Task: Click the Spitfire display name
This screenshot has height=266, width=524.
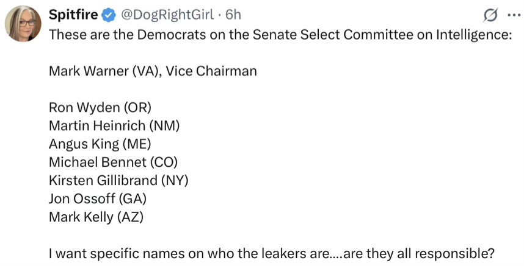Action: pos(74,15)
